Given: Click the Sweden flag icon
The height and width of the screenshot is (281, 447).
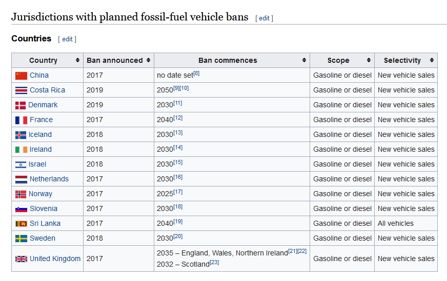Looking at the screenshot, I should coord(21,239).
